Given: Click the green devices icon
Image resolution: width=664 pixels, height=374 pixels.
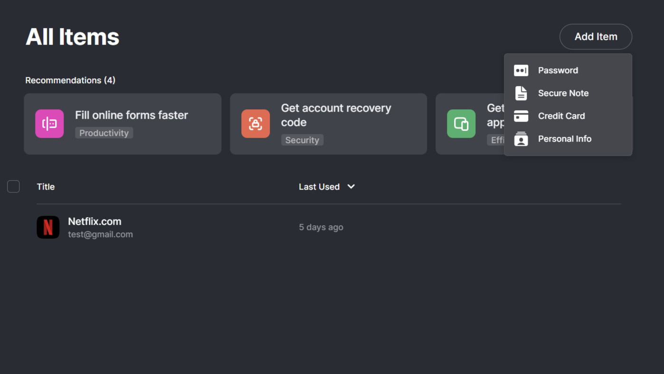Looking at the screenshot, I should pyautogui.click(x=461, y=124).
